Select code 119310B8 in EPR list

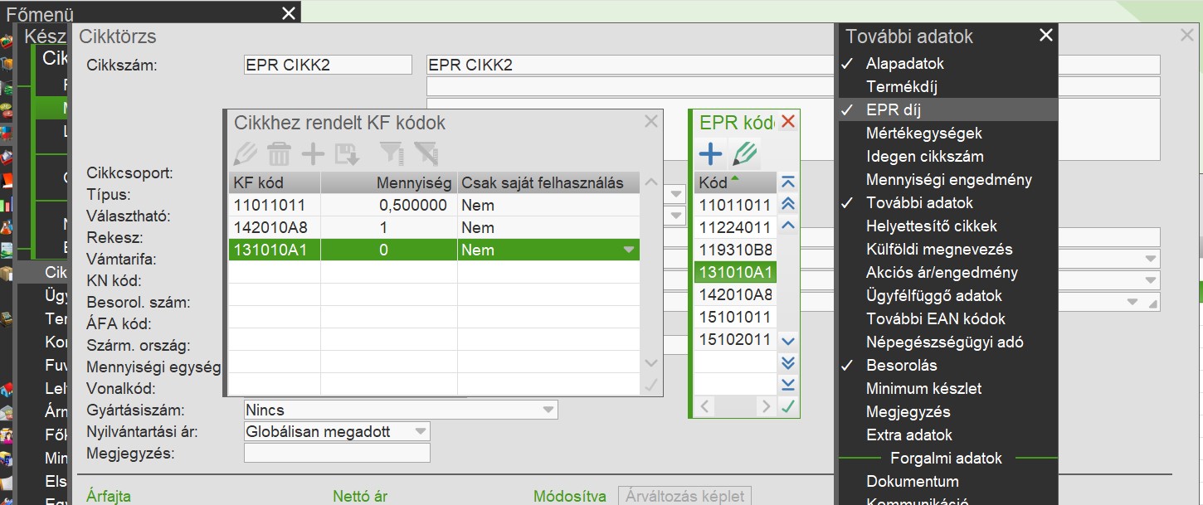pos(735,250)
